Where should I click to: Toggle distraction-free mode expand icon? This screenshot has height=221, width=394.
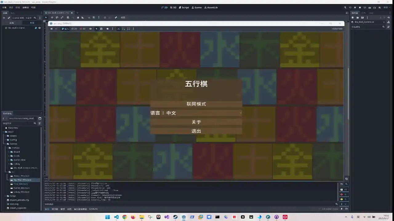point(347,13)
